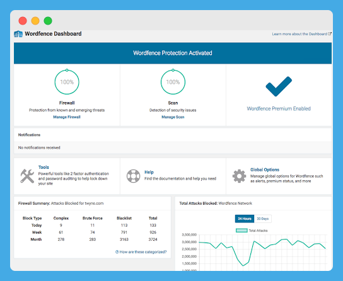Click Week's Complex value 61
This screenshot has width=343, height=281.
[x=61, y=232]
